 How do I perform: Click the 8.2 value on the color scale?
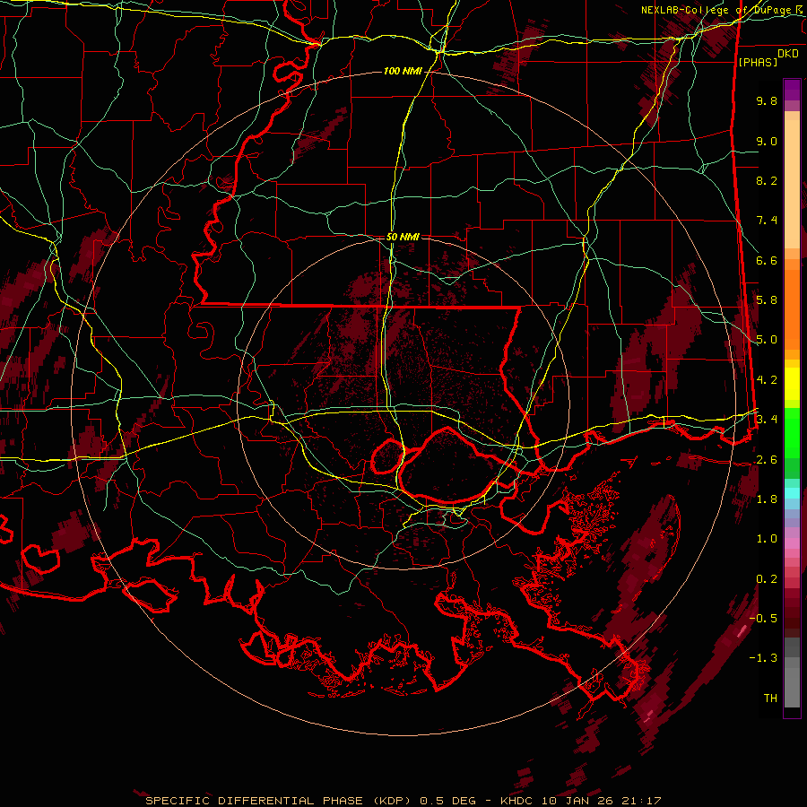pyautogui.click(x=767, y=180)
